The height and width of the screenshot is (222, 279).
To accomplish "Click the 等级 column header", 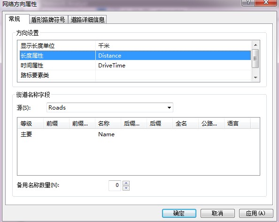I will coord(31,123).
